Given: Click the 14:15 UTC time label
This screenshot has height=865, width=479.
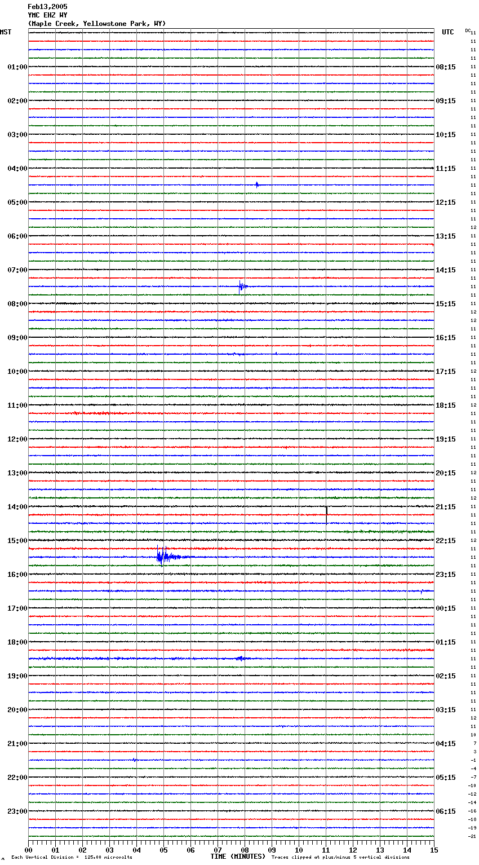Looking at the screenshot, I should 446,270.
